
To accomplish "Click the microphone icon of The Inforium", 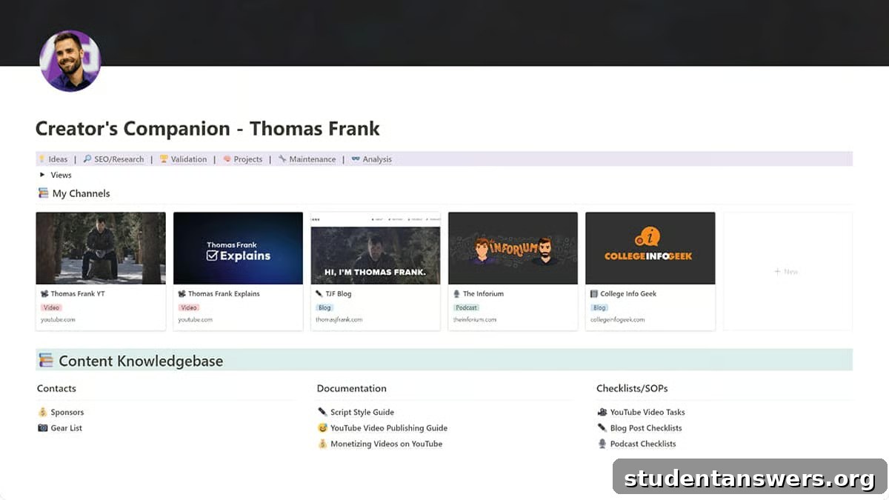I will click(x=457, y=294).
